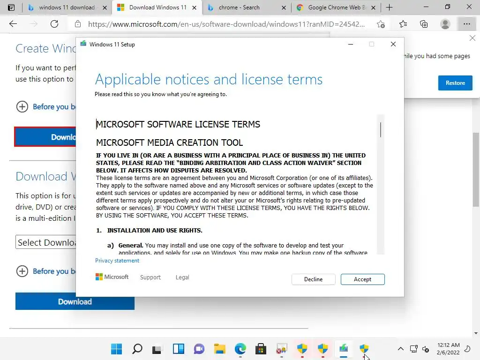This screenshot has height=360, width=480.
Task: Open the clock and date panel
Action: tap(448, 349)
